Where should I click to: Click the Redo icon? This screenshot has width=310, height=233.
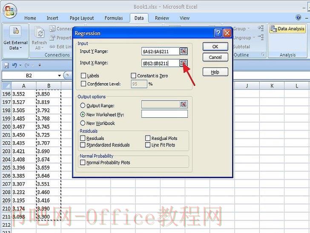(x=27, y=65)
